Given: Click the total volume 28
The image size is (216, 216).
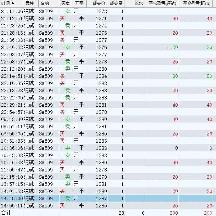Looking at the screenshot, I should coord(121,213).
